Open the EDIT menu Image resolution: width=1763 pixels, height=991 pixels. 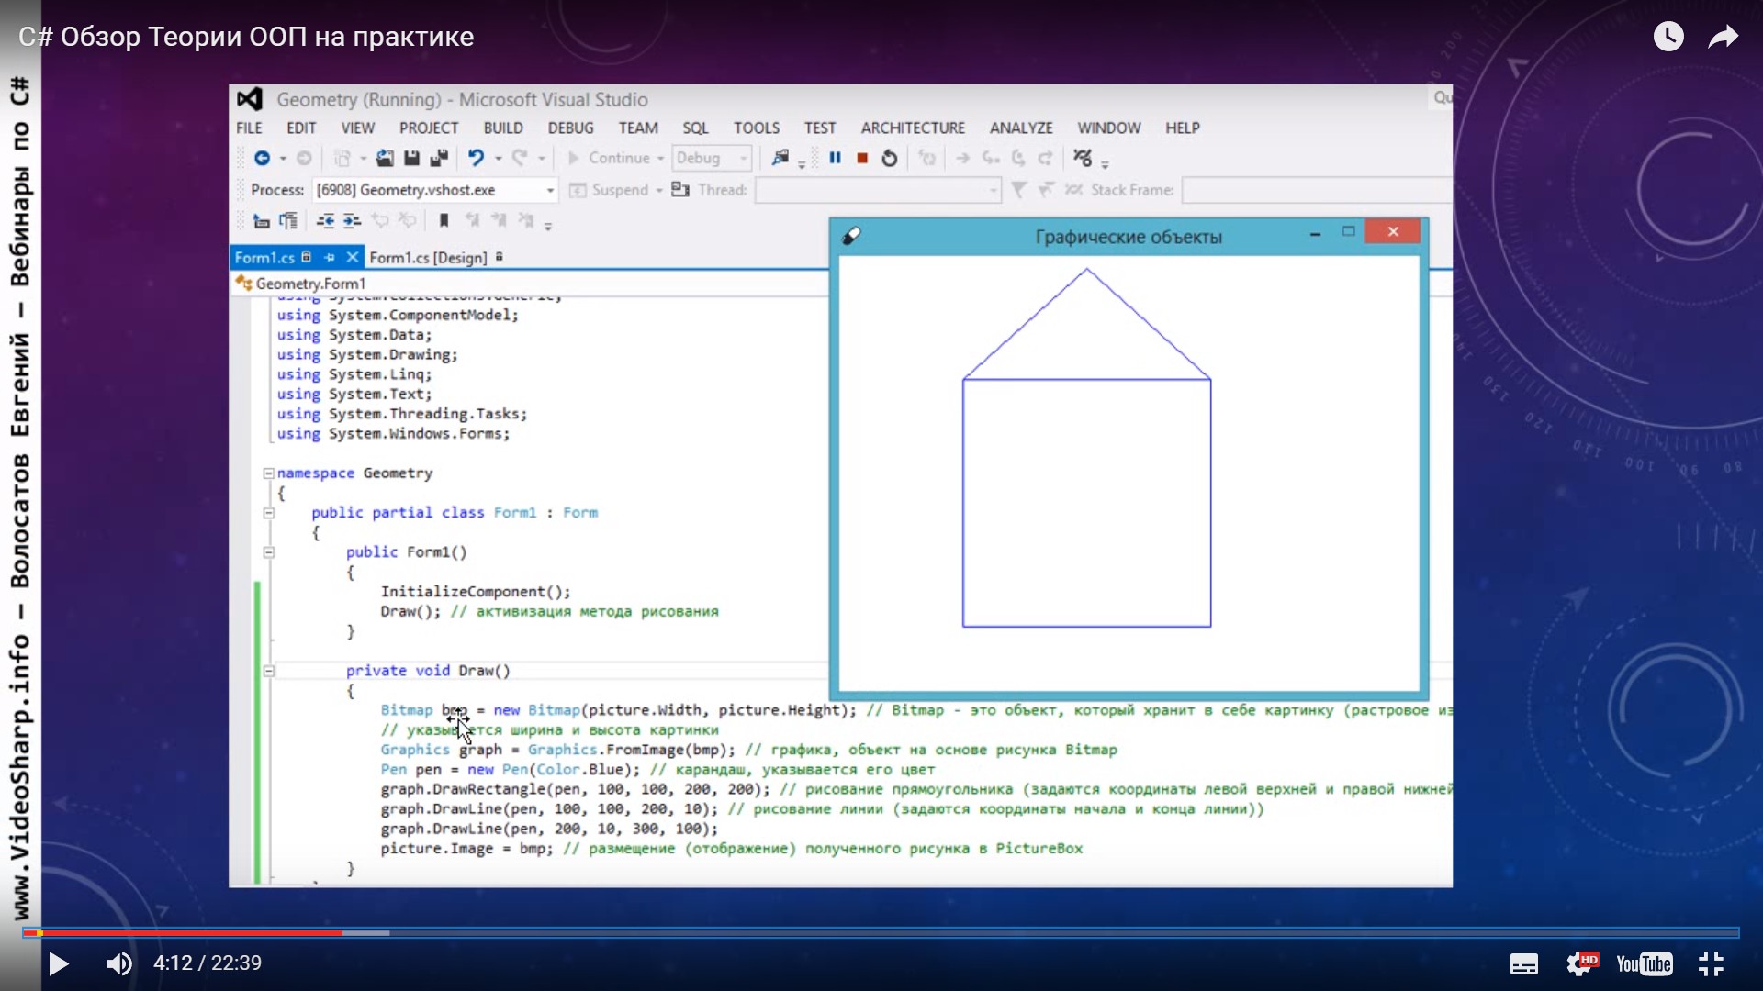tap(301, 128)
